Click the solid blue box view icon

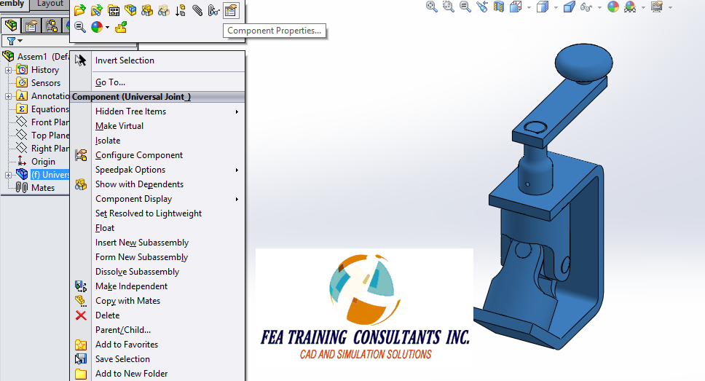coord(570,7)
